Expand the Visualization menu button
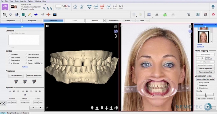Image resolution: width=217 pixels, height=114 pixels. coord(114,21)
